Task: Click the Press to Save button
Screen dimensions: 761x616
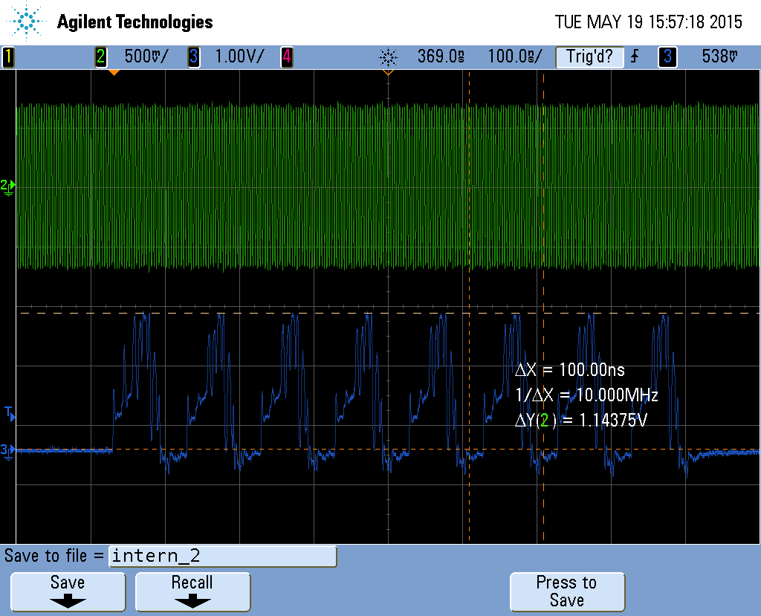Action: 567,591
